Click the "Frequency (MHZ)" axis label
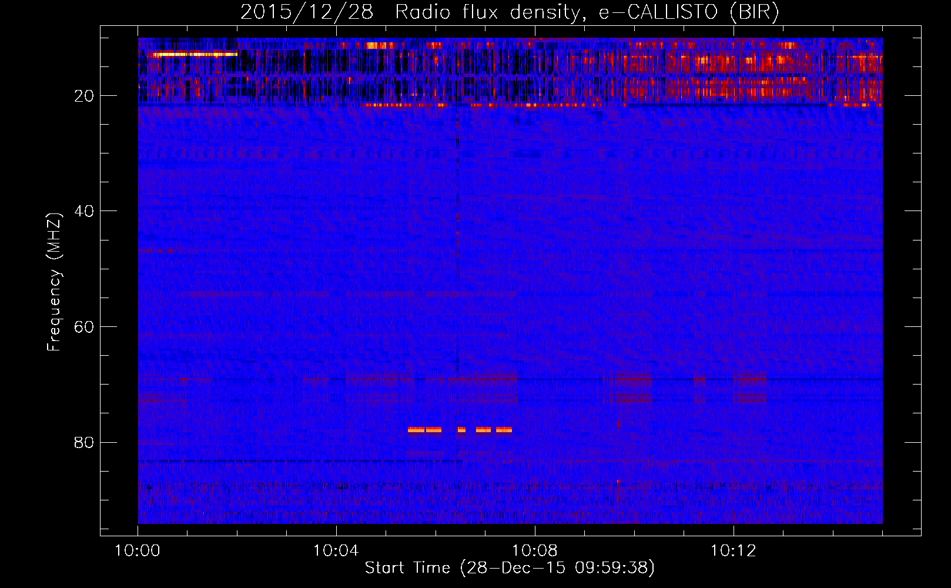This screenshot has width=951, height=588. tap(54, 282)
